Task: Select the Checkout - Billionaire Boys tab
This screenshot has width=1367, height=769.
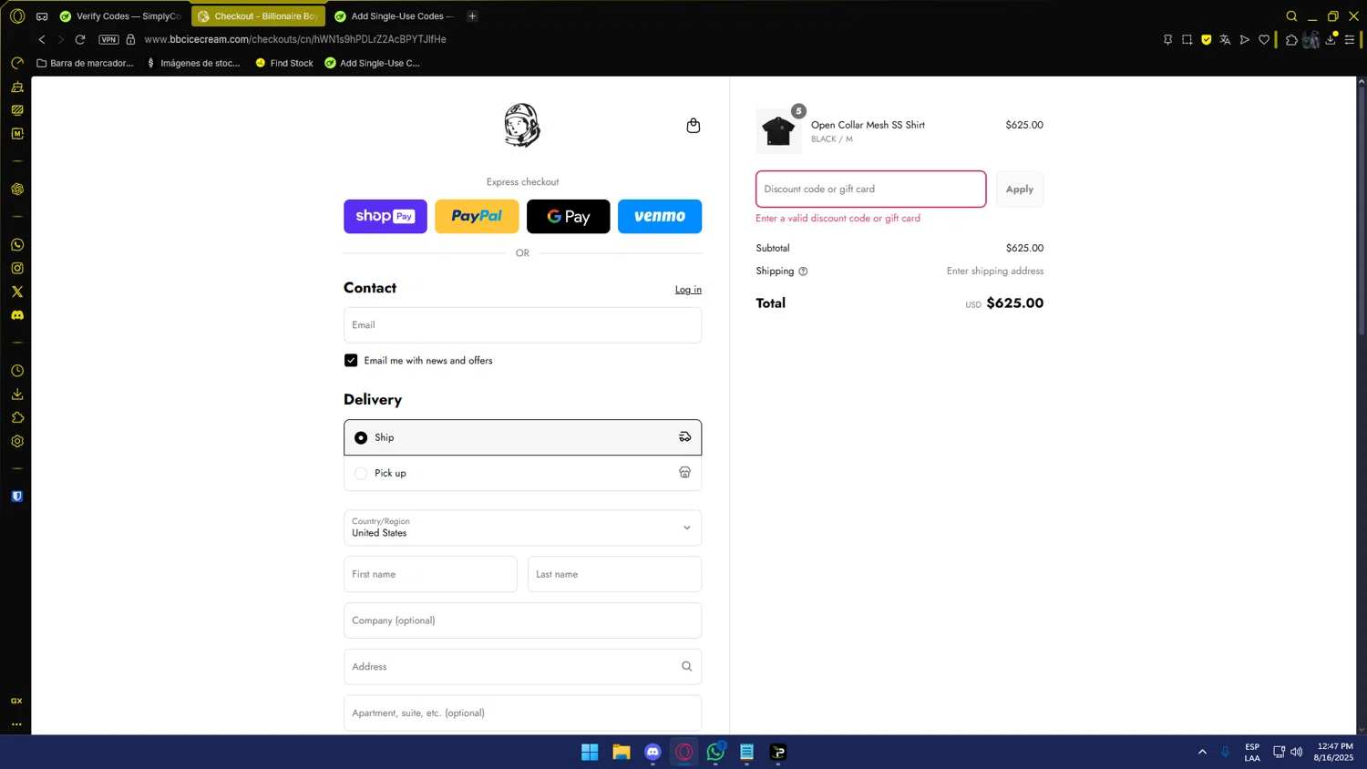Action: click(x=258, y=16)
